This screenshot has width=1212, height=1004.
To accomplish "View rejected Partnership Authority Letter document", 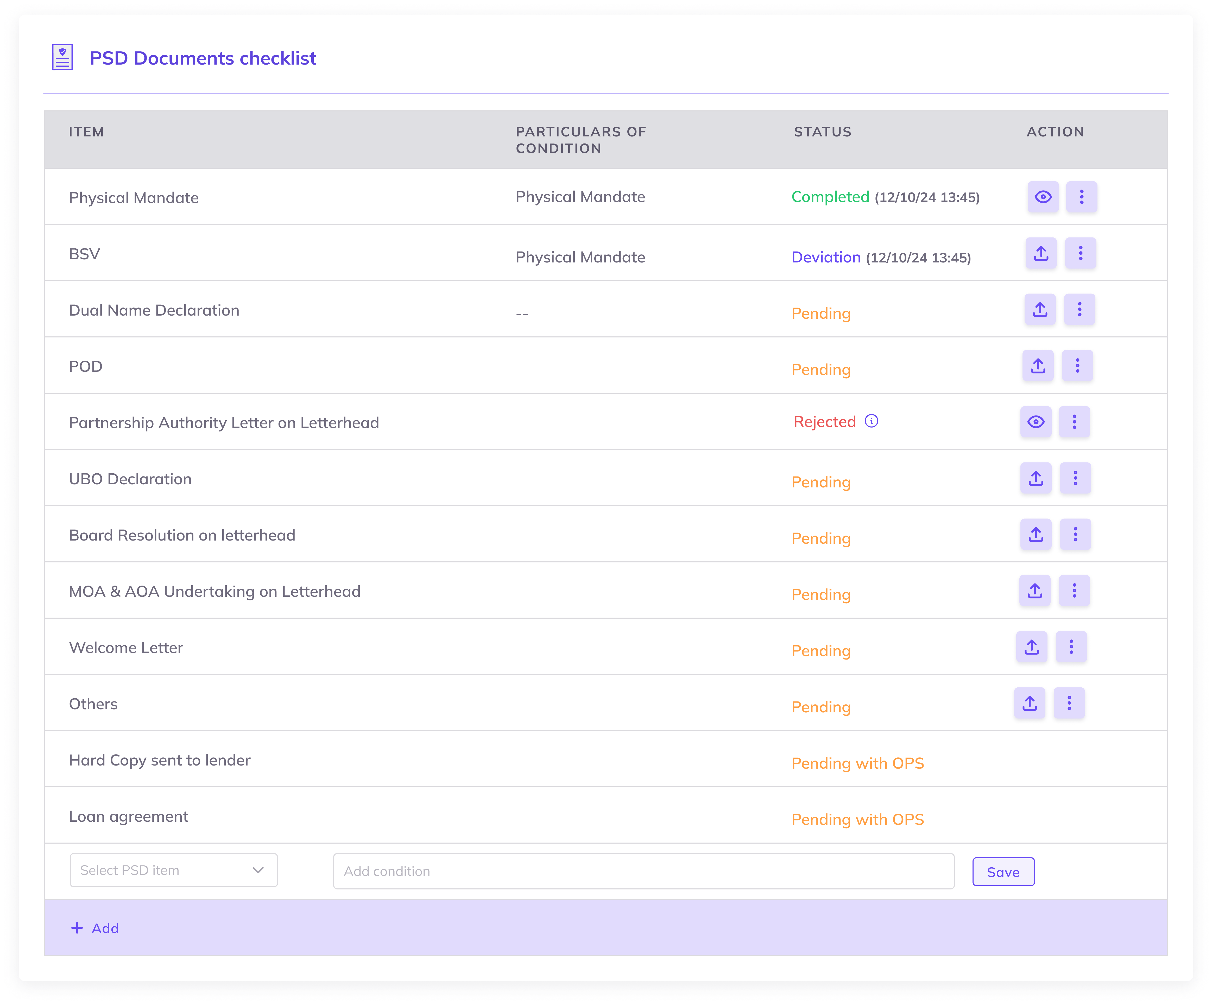I will tap(1036, 422).
